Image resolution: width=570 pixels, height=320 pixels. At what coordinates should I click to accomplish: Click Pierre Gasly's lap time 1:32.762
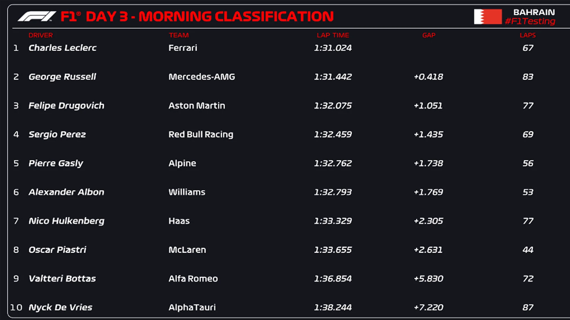(333, 163)
